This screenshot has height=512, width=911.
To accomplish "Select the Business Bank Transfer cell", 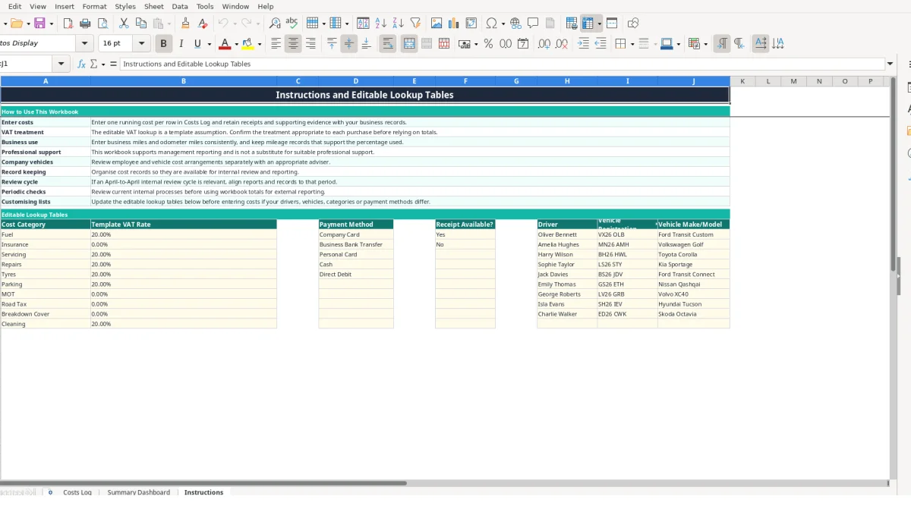I will coord(356,244).
